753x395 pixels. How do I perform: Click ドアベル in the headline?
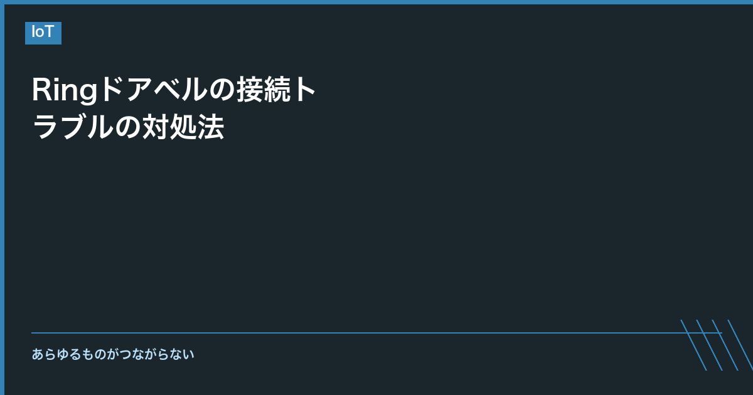point(153,90)
